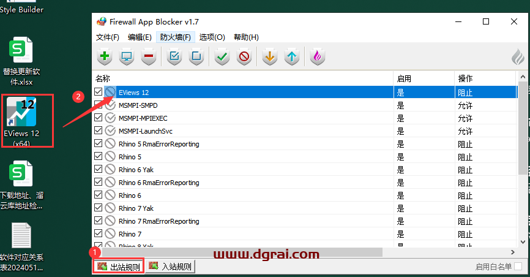The height and width of the screenshot is (277, 530).
Task: Click the purple flame firewall settings icon
Action: click(x=318, y=56)
